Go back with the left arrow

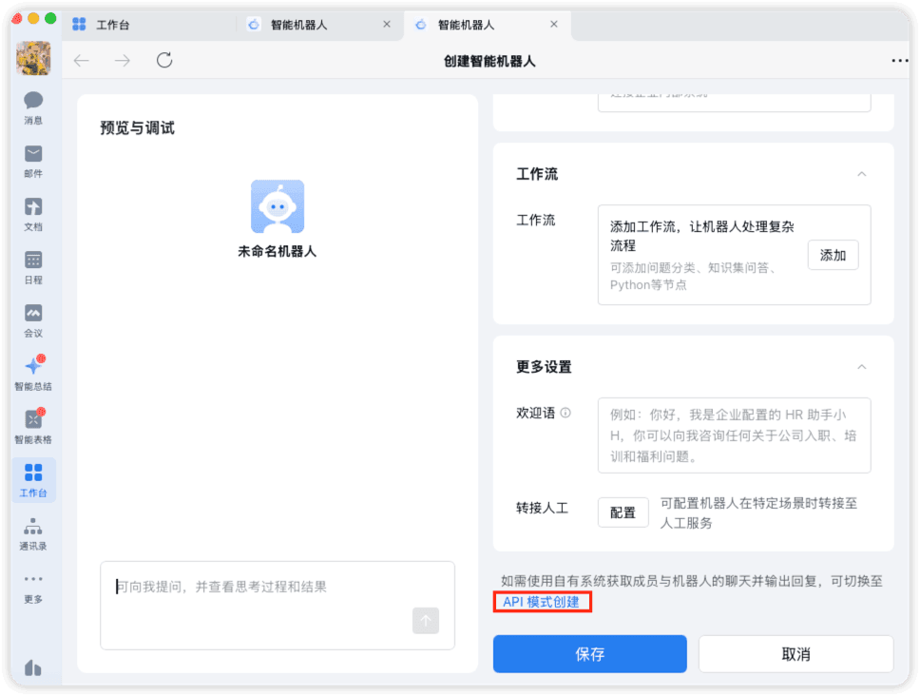(x=82, y=61)
